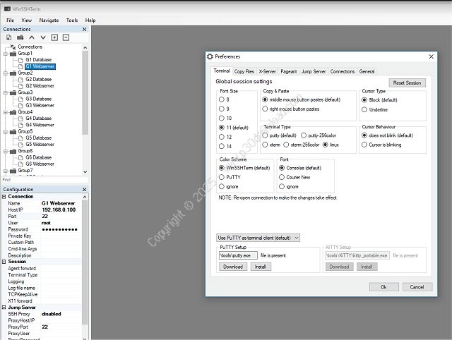Click the Group1 folder icon
Image resolution: width=452 pixels, height=340 pixels.
pyautogui.click(x=13, y=54)
